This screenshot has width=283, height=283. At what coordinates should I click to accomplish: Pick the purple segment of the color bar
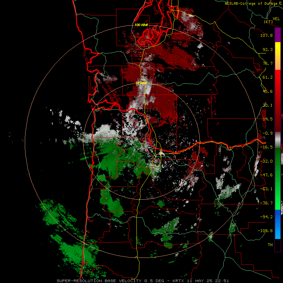278,35
